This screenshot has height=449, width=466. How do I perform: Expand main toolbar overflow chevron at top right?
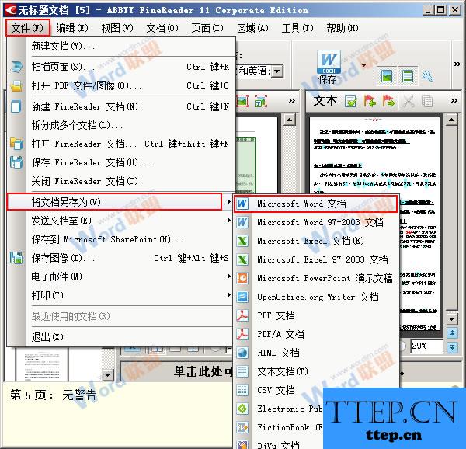point(457,64)
